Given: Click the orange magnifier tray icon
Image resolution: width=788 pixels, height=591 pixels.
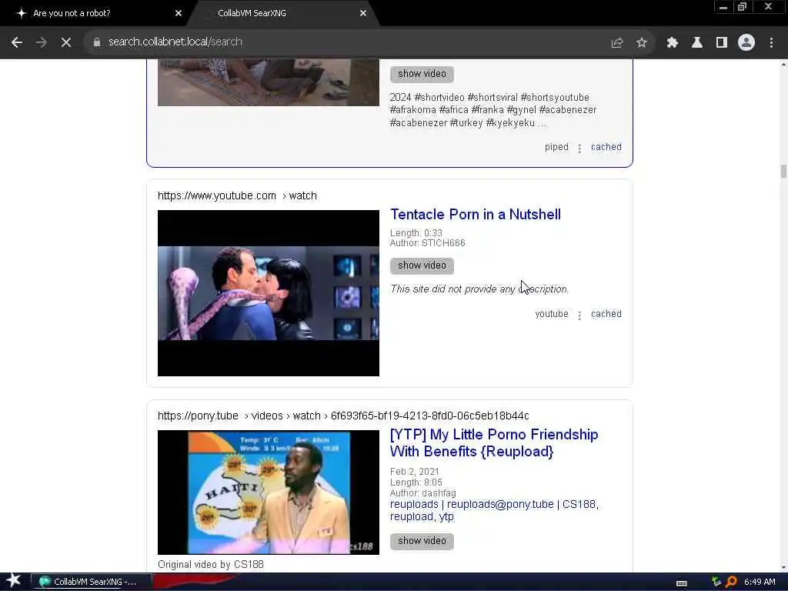Looking at the screenshot, I should (731, 582).
